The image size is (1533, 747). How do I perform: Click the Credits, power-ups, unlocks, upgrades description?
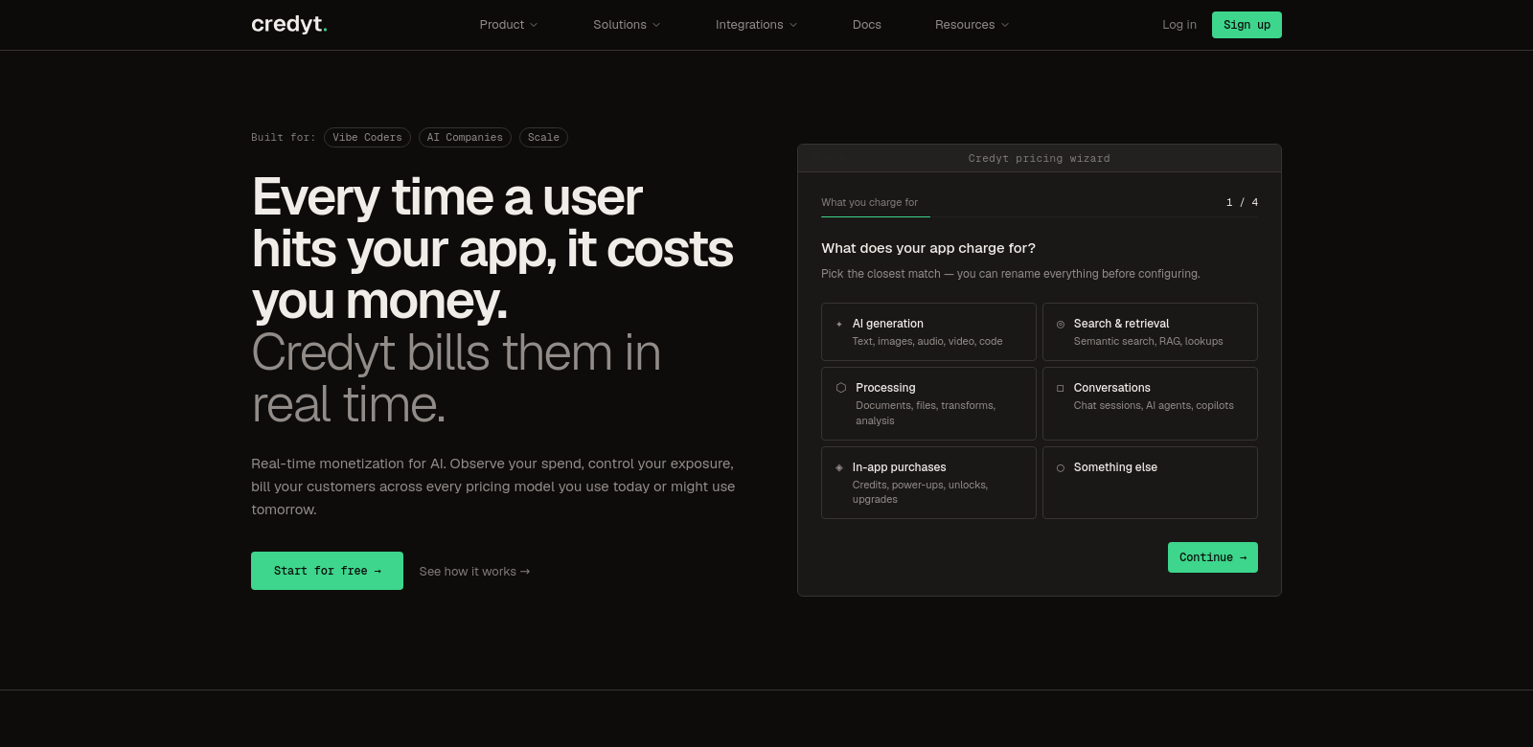[920, 492]
